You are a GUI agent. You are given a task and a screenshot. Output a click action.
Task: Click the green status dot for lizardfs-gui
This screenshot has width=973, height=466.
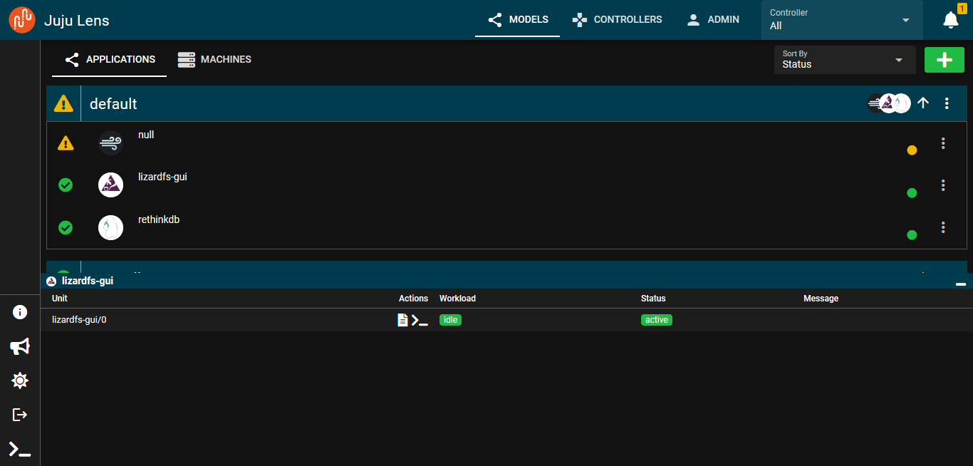pyautogui.click(x=912, y=192)
